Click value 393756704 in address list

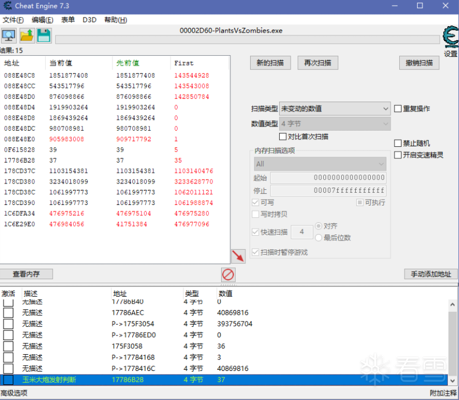coord(234,324)
